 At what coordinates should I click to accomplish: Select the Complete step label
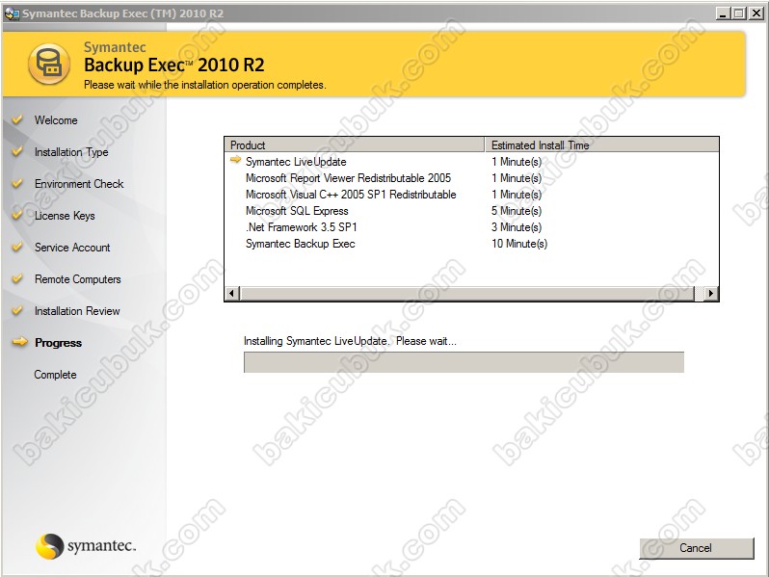click(56, 375)
